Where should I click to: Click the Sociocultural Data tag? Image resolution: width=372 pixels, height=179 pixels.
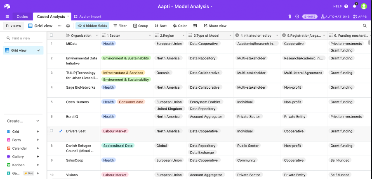118,146
